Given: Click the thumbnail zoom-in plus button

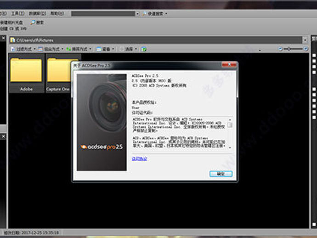Looking at the screenshot, I should pos(306,49).
